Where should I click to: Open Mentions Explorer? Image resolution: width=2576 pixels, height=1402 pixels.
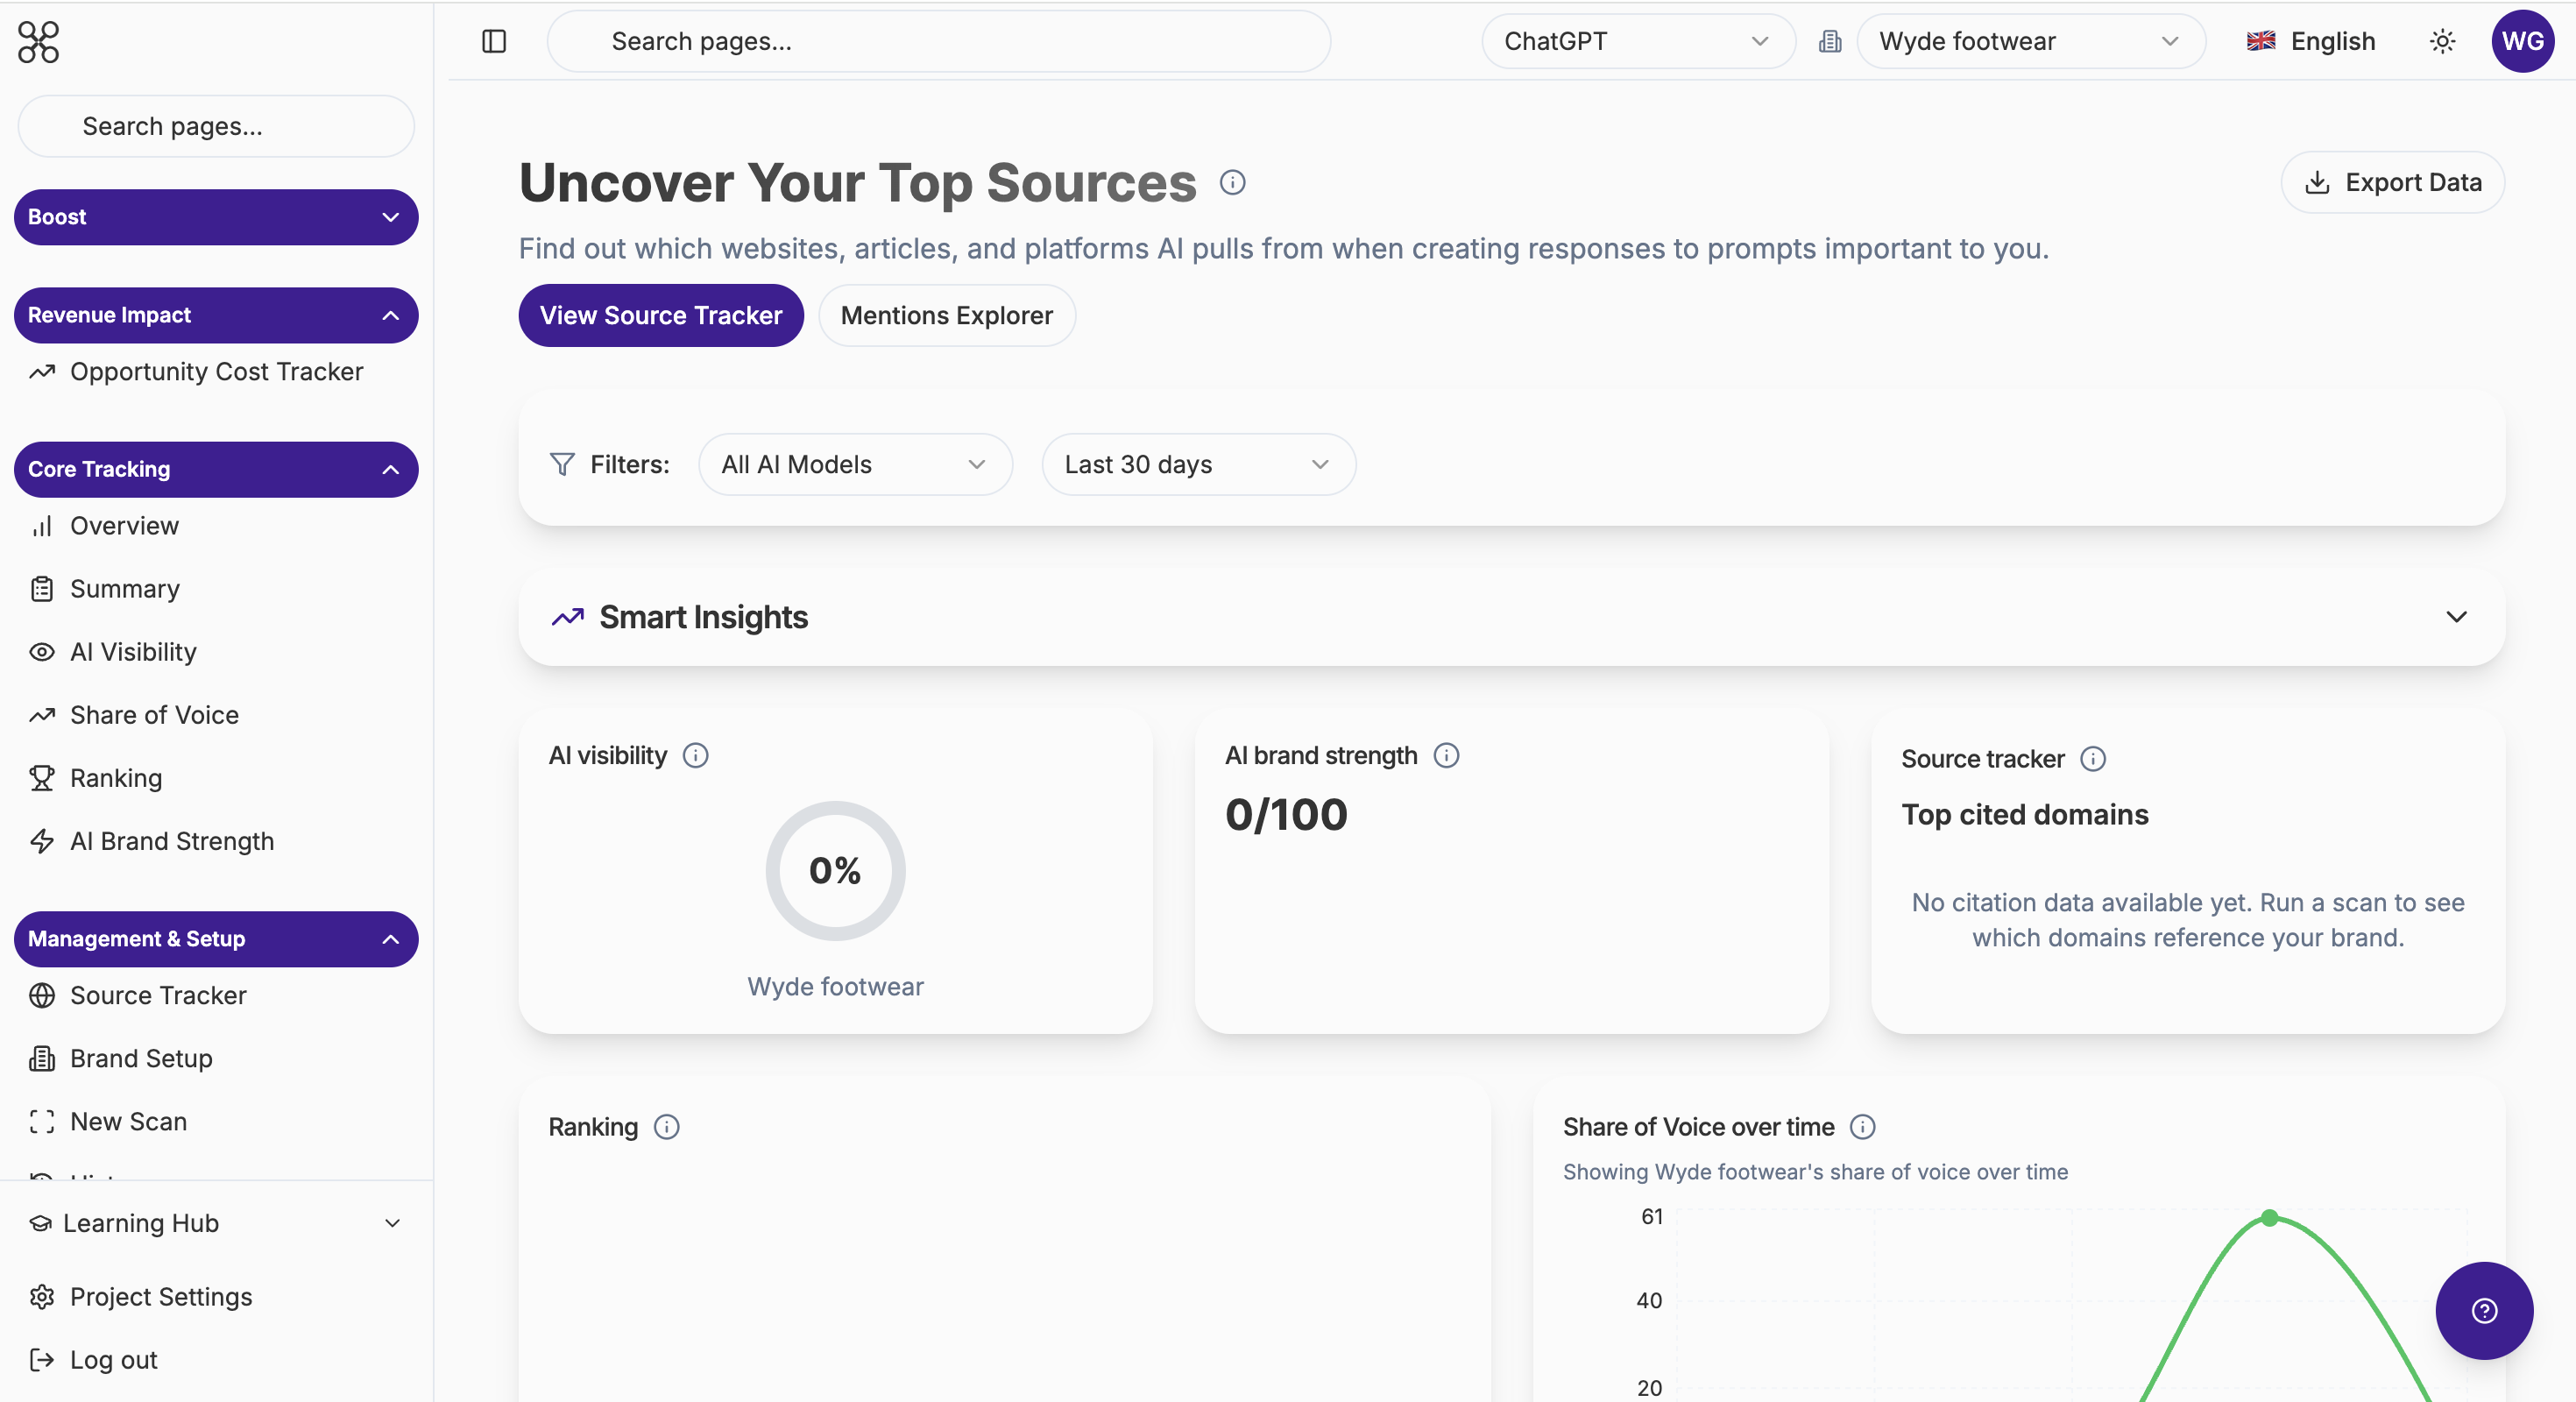tap(946, 315)
